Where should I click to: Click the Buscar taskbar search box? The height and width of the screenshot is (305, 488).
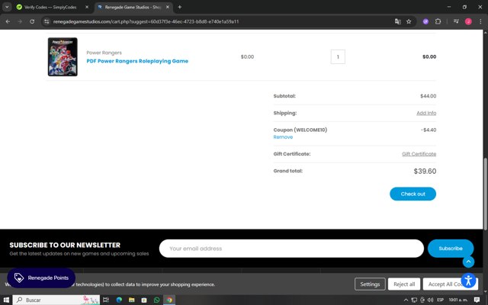pyautogui.click(x=56, y=300)
